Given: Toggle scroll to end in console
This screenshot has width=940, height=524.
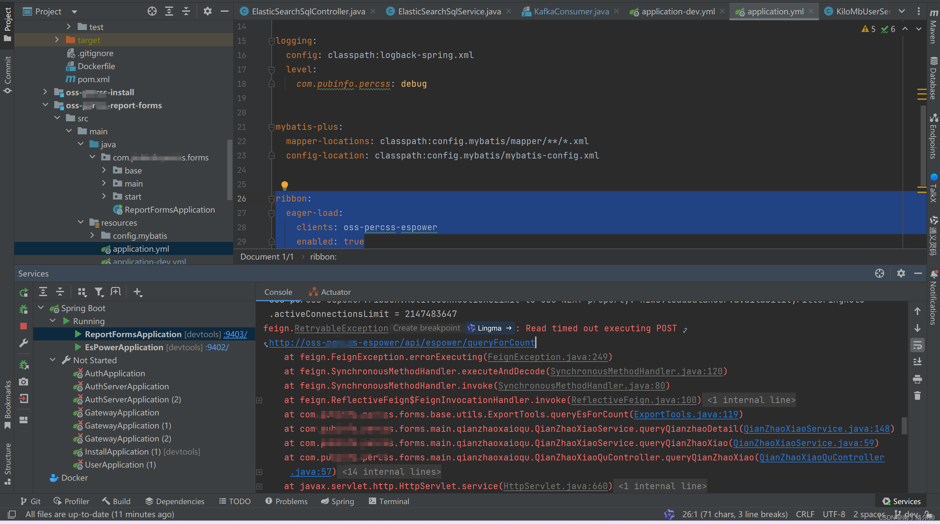Looking at the screenshot, I should (917, 362).
